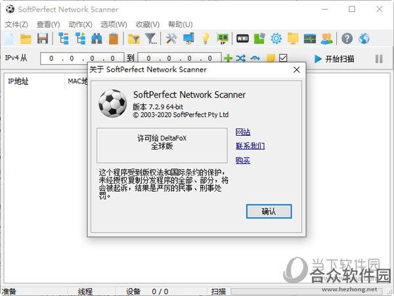Click the pause scan button
Viewport: 394px width, 296px height.
[x=379, y=59]
